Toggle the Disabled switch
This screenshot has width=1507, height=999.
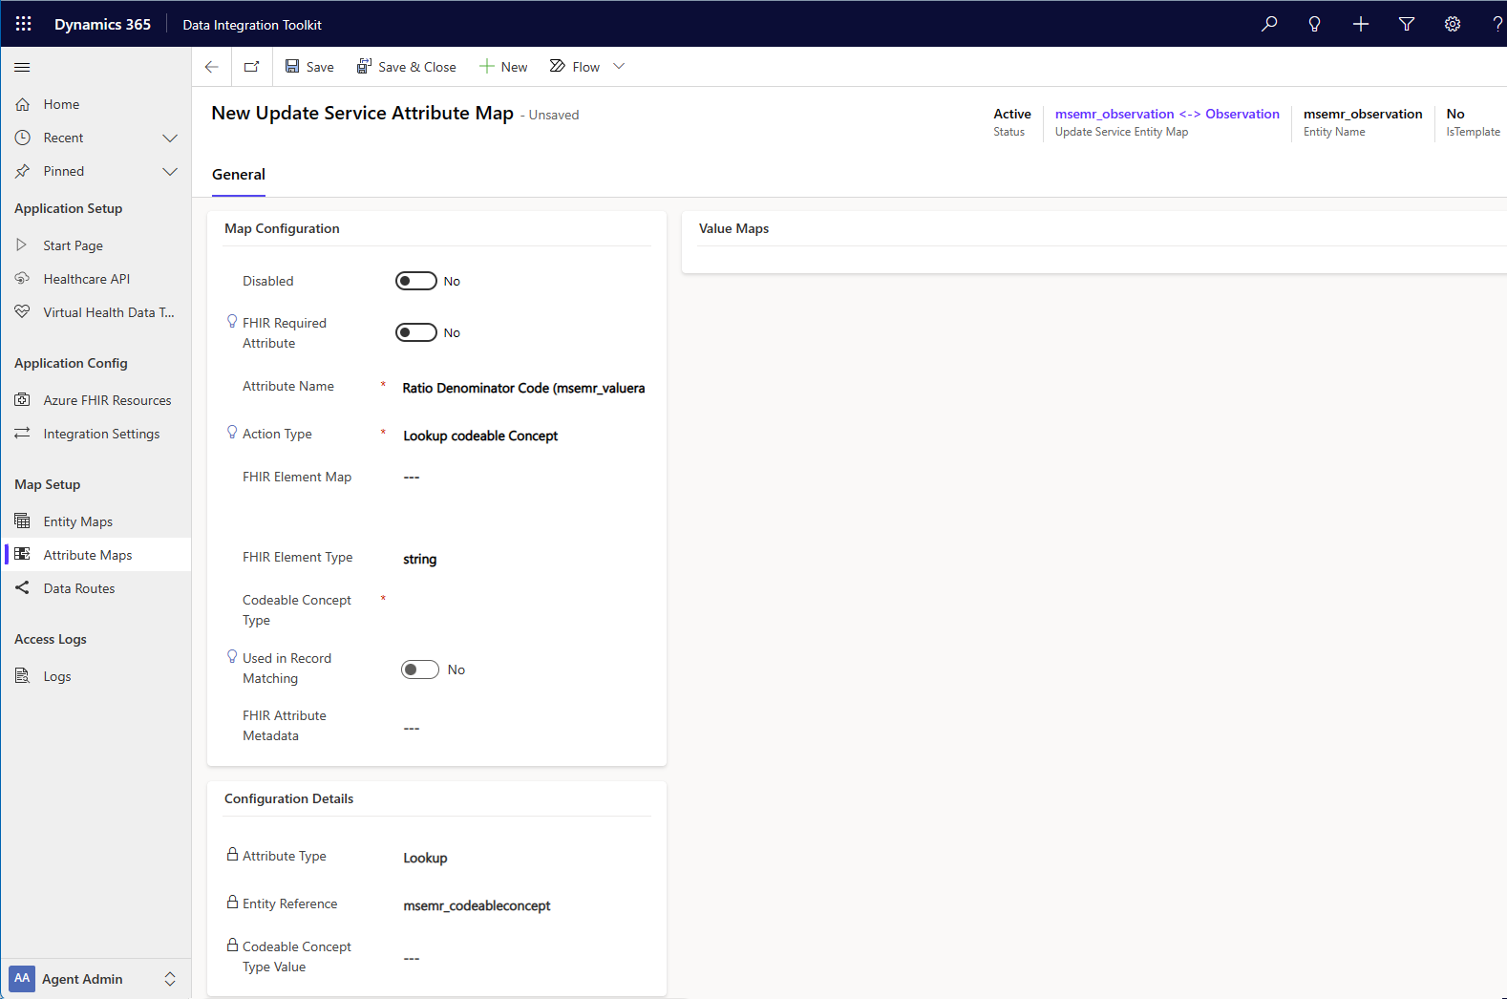[416, 281]
